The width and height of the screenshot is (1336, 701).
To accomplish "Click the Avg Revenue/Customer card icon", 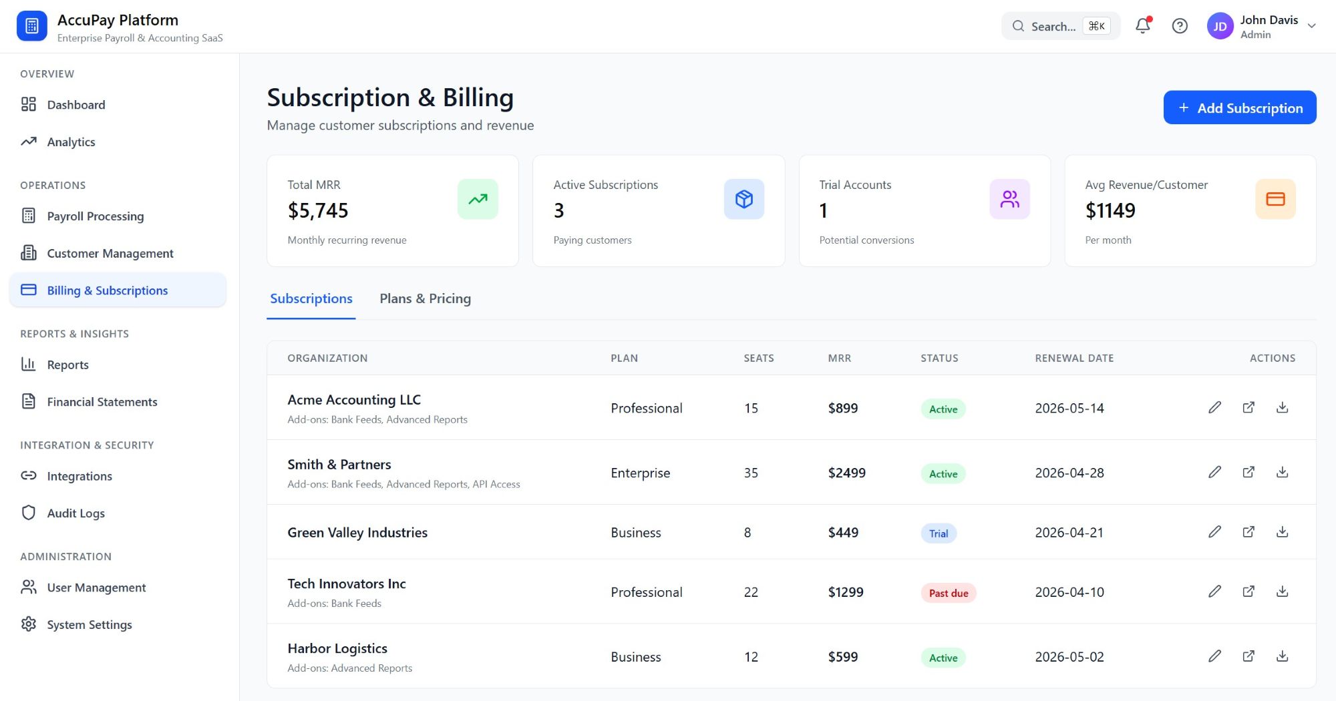I will [x=1275, y=199].
